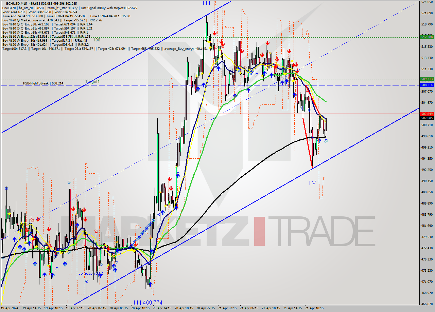
Task: Click the 19 Apr 22:15 time label
Action: click(76, 308)
